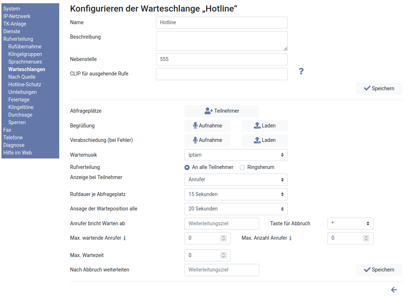The height and width of the screenshot is (296, 408).
Task: Save settings with the bottom Speichern button
Action: pos(379,270)
